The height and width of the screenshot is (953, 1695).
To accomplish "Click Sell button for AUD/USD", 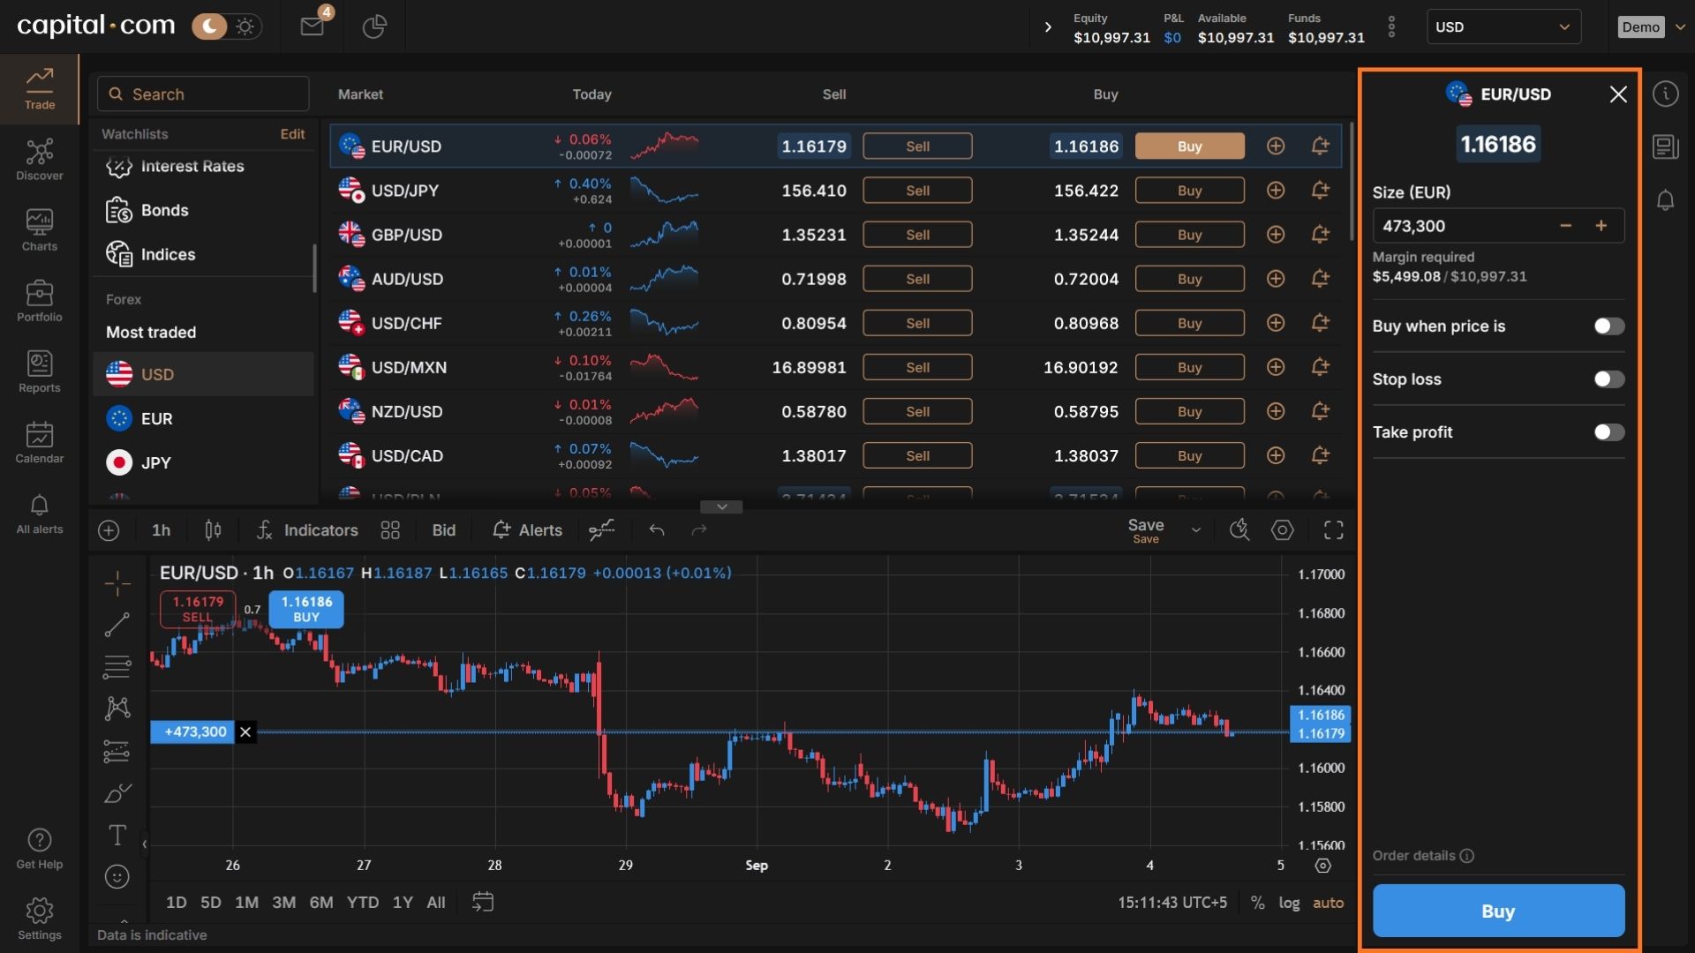I will [917, 279].
